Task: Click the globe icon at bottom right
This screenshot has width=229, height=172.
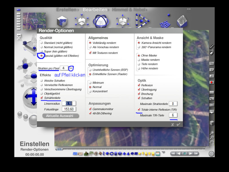Action: [211, 154]
